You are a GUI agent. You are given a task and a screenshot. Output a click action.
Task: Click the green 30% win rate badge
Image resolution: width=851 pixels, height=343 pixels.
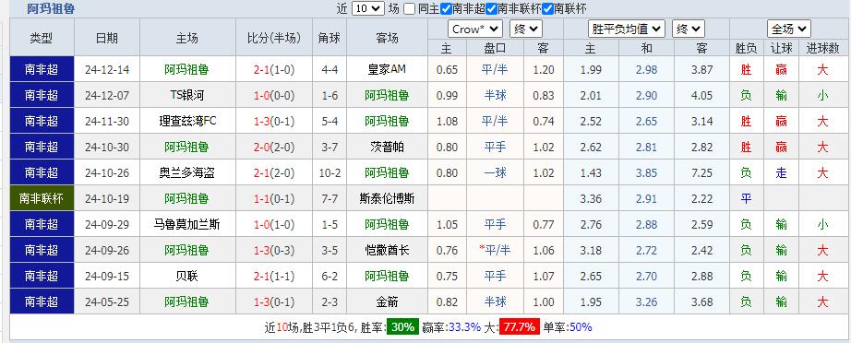(x=402, y=327)
